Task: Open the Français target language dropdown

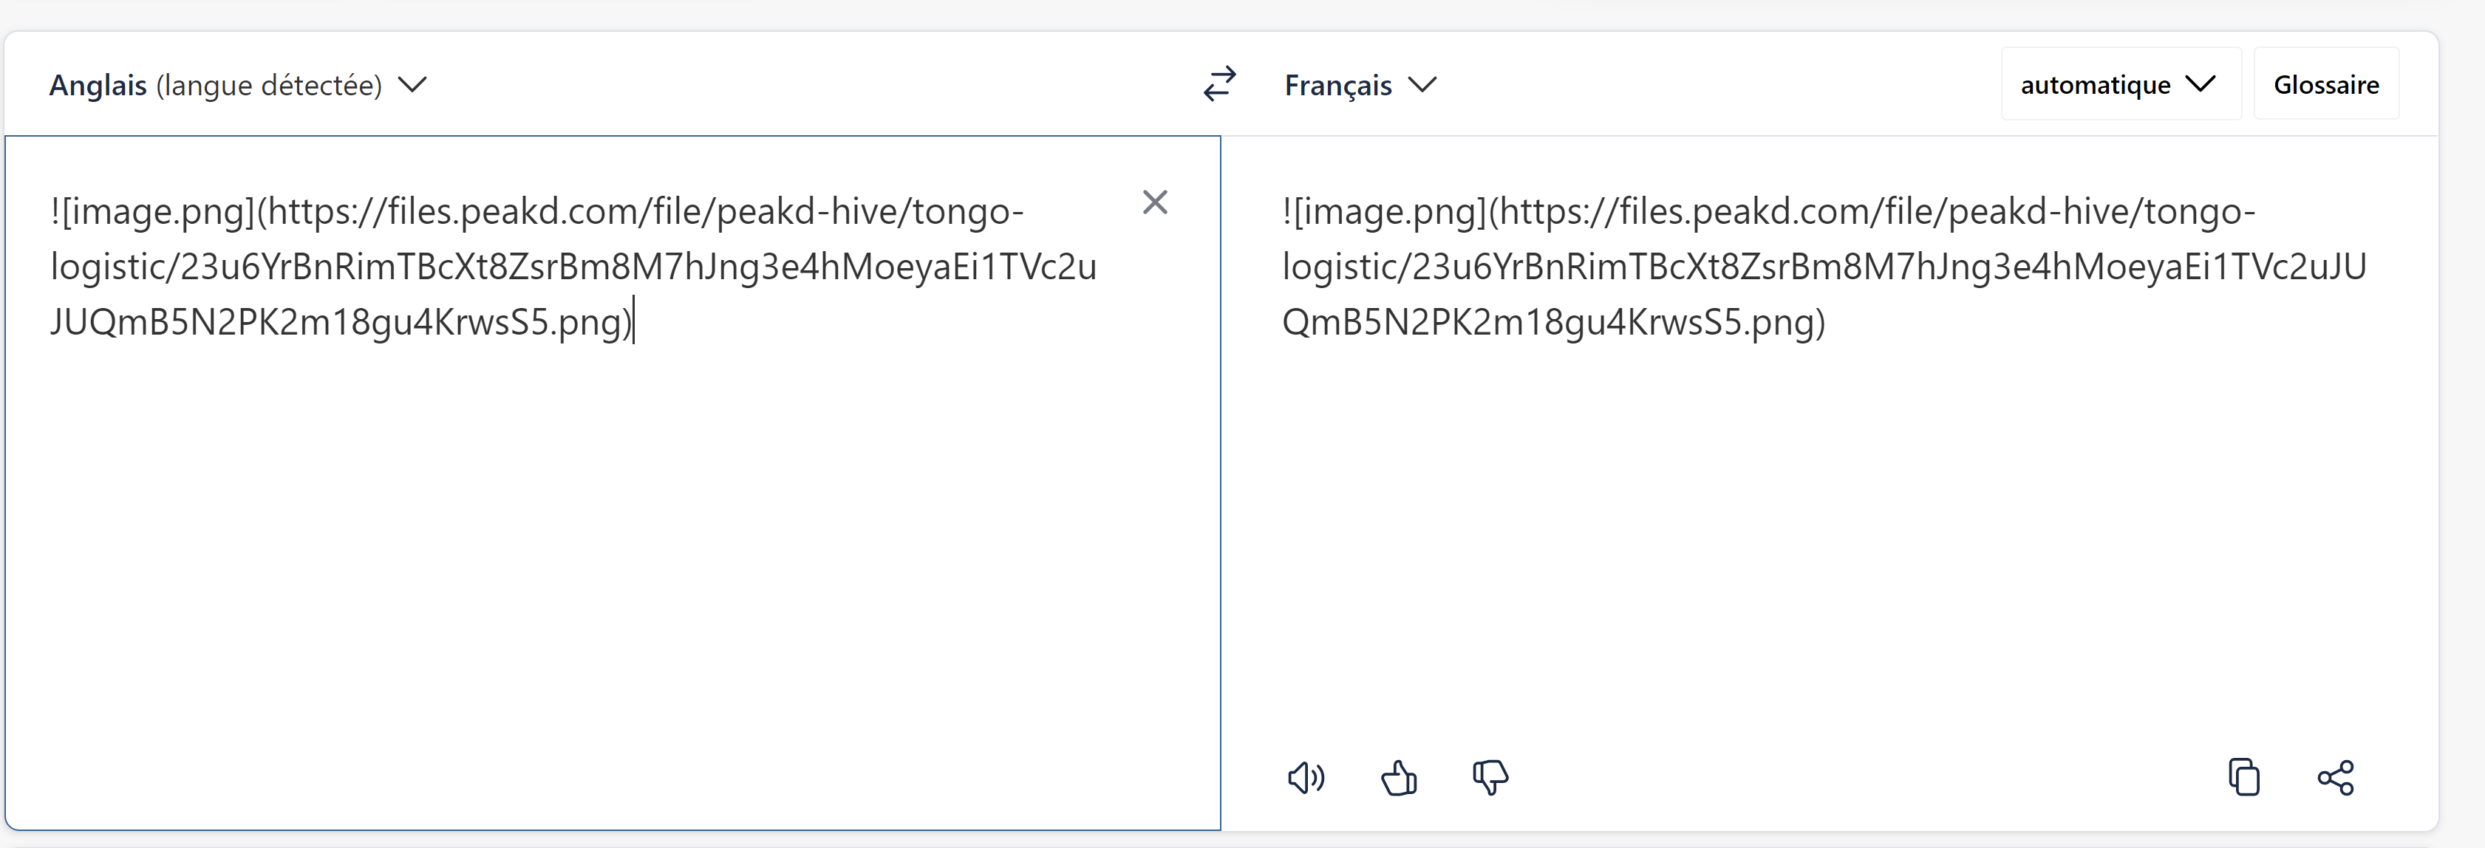Action: click(x=1360, y=85)
